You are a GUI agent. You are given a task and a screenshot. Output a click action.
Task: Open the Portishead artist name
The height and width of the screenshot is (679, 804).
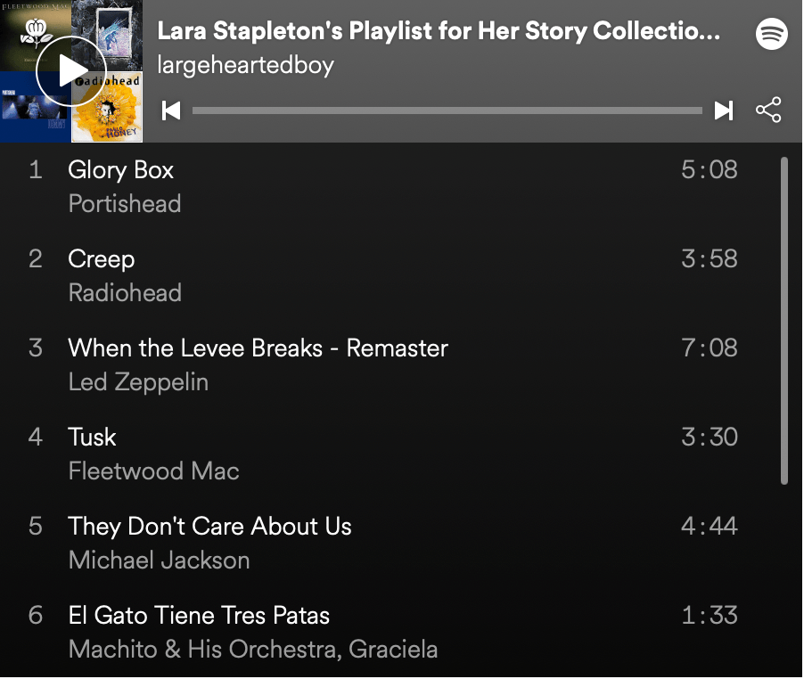coord(125,204)
